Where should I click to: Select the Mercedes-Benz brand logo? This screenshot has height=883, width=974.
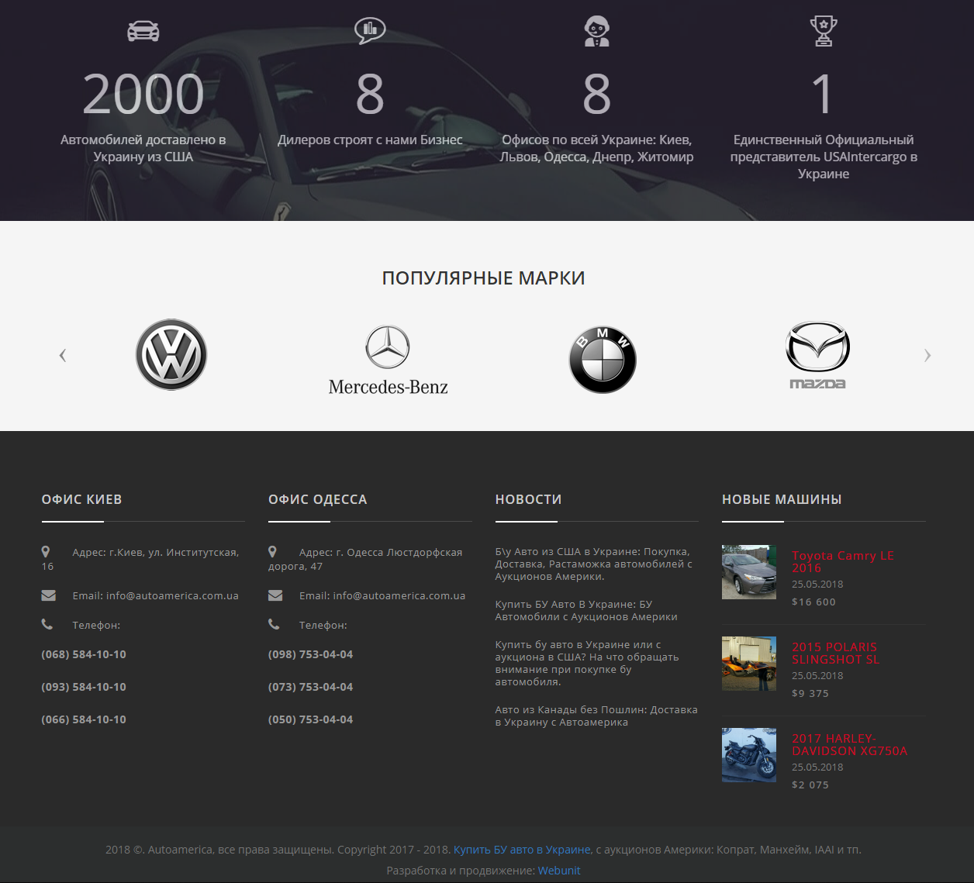pyautogui.click(x=389, y=360)
